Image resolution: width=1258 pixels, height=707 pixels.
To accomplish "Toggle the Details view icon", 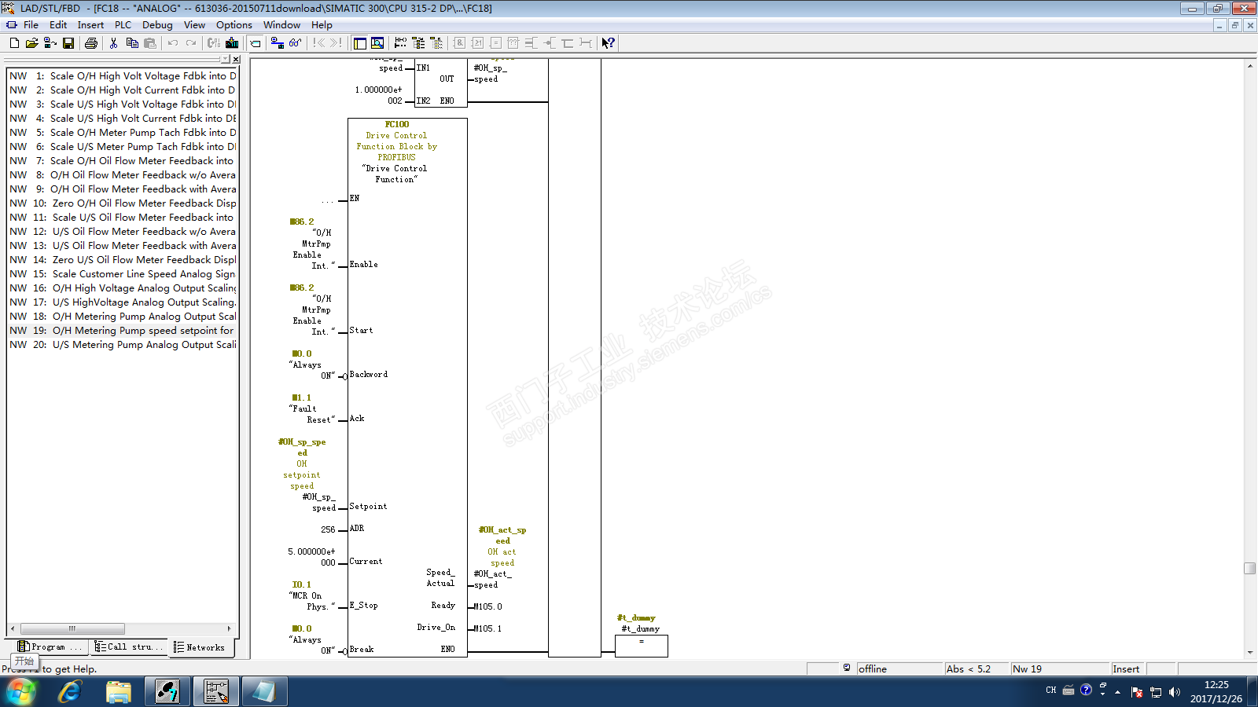I will click(x=378, y=43).
